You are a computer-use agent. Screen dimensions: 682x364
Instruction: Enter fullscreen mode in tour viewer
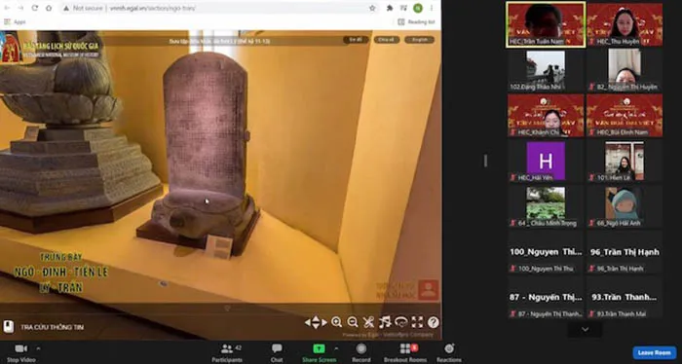tap(417, 322)
